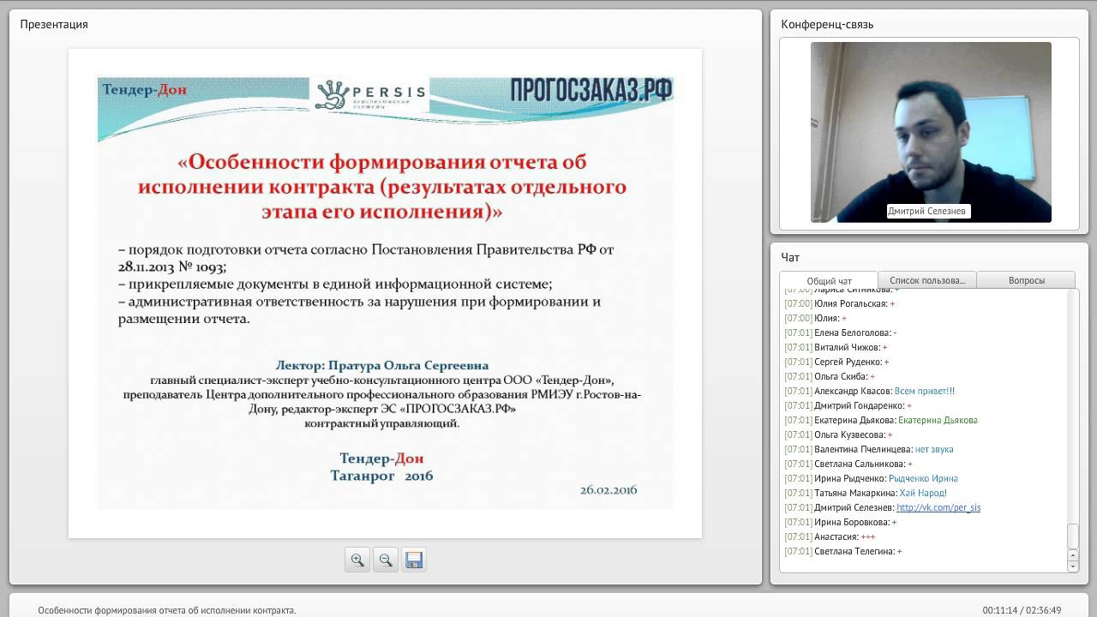1097x617 pixels.
Task: Open the Список пользова... tab
Action: tap(927, 280)
